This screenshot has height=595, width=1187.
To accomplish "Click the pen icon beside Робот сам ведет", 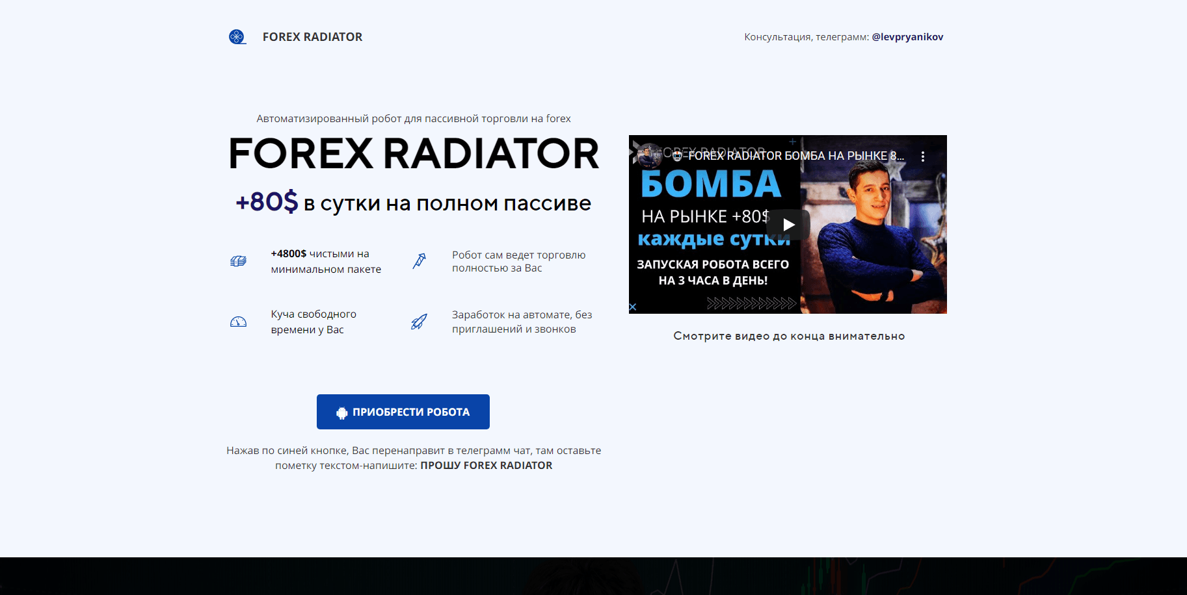I will pyautogui.click(x=420, y=261).
